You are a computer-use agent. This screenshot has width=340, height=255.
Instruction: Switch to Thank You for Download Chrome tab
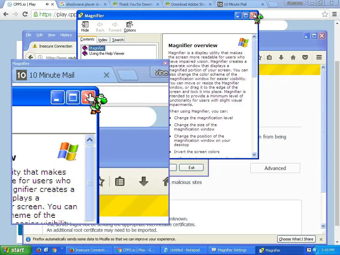click(x=136, y=4)
